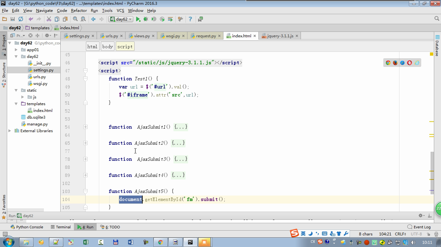
Task: Click the html breadcrumb tag
Action: 92,47
